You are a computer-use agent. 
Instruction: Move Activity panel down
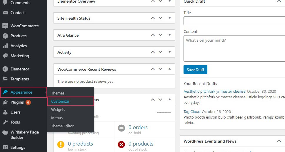pyautogui.click(x=160, y=52)
